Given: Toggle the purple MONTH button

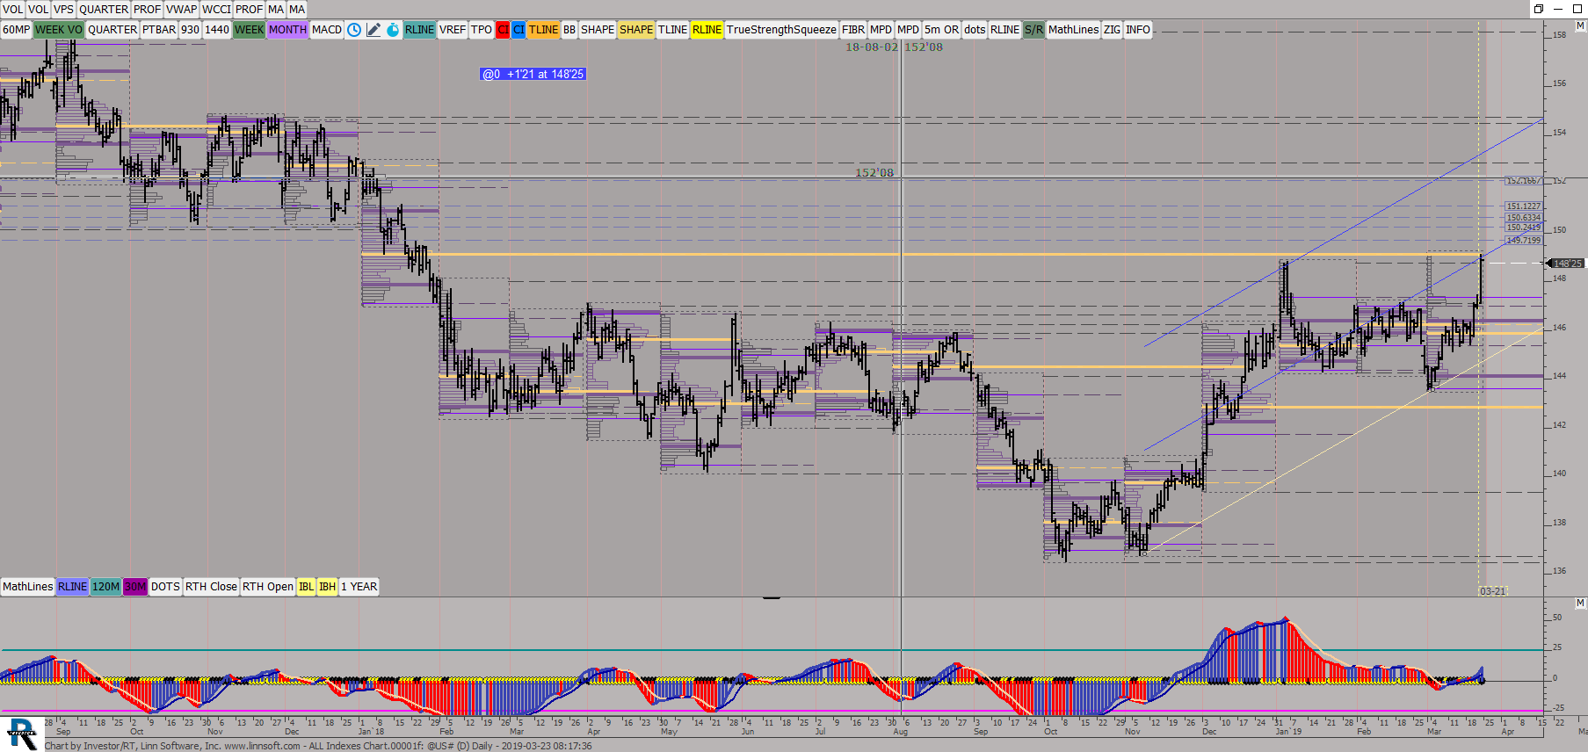Looking at the screenshot, I should click(287, 30).
